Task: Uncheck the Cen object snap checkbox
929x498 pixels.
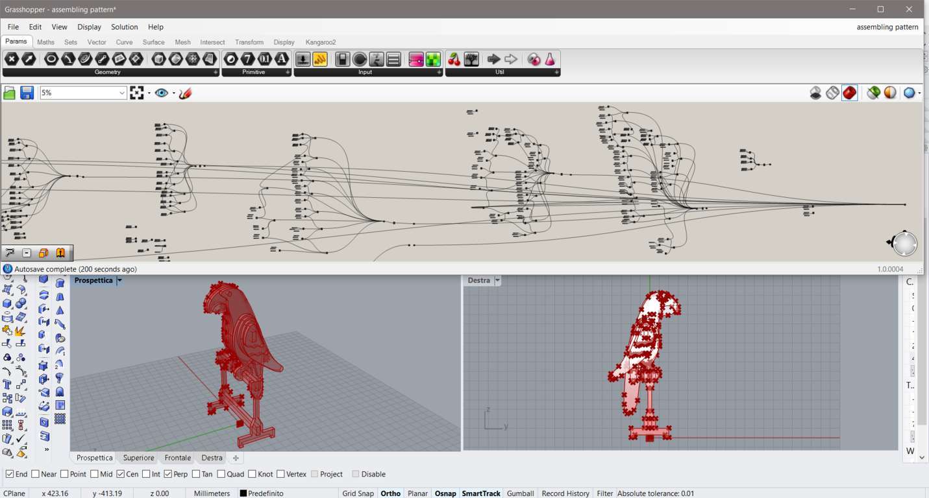Action: 121,474
